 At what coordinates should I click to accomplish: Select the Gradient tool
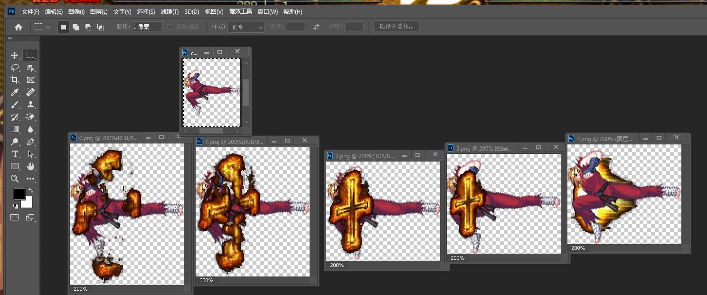click(15, 129)
